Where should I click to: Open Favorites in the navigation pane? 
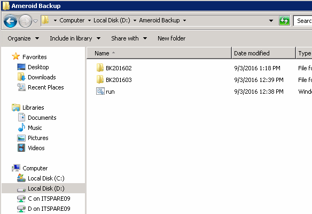coord(35,57)
